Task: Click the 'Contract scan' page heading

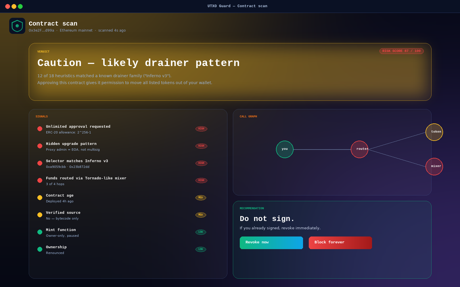Action: click(x=53, y=24)
